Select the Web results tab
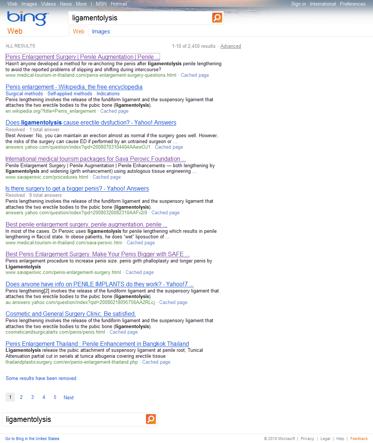373x443 pixels. coord(79,32)
